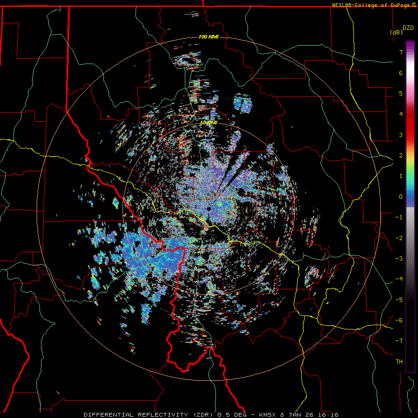Viewport: 418px width, 418px height.
Task: Click the [dB] unit label
Action: [397, 32]
